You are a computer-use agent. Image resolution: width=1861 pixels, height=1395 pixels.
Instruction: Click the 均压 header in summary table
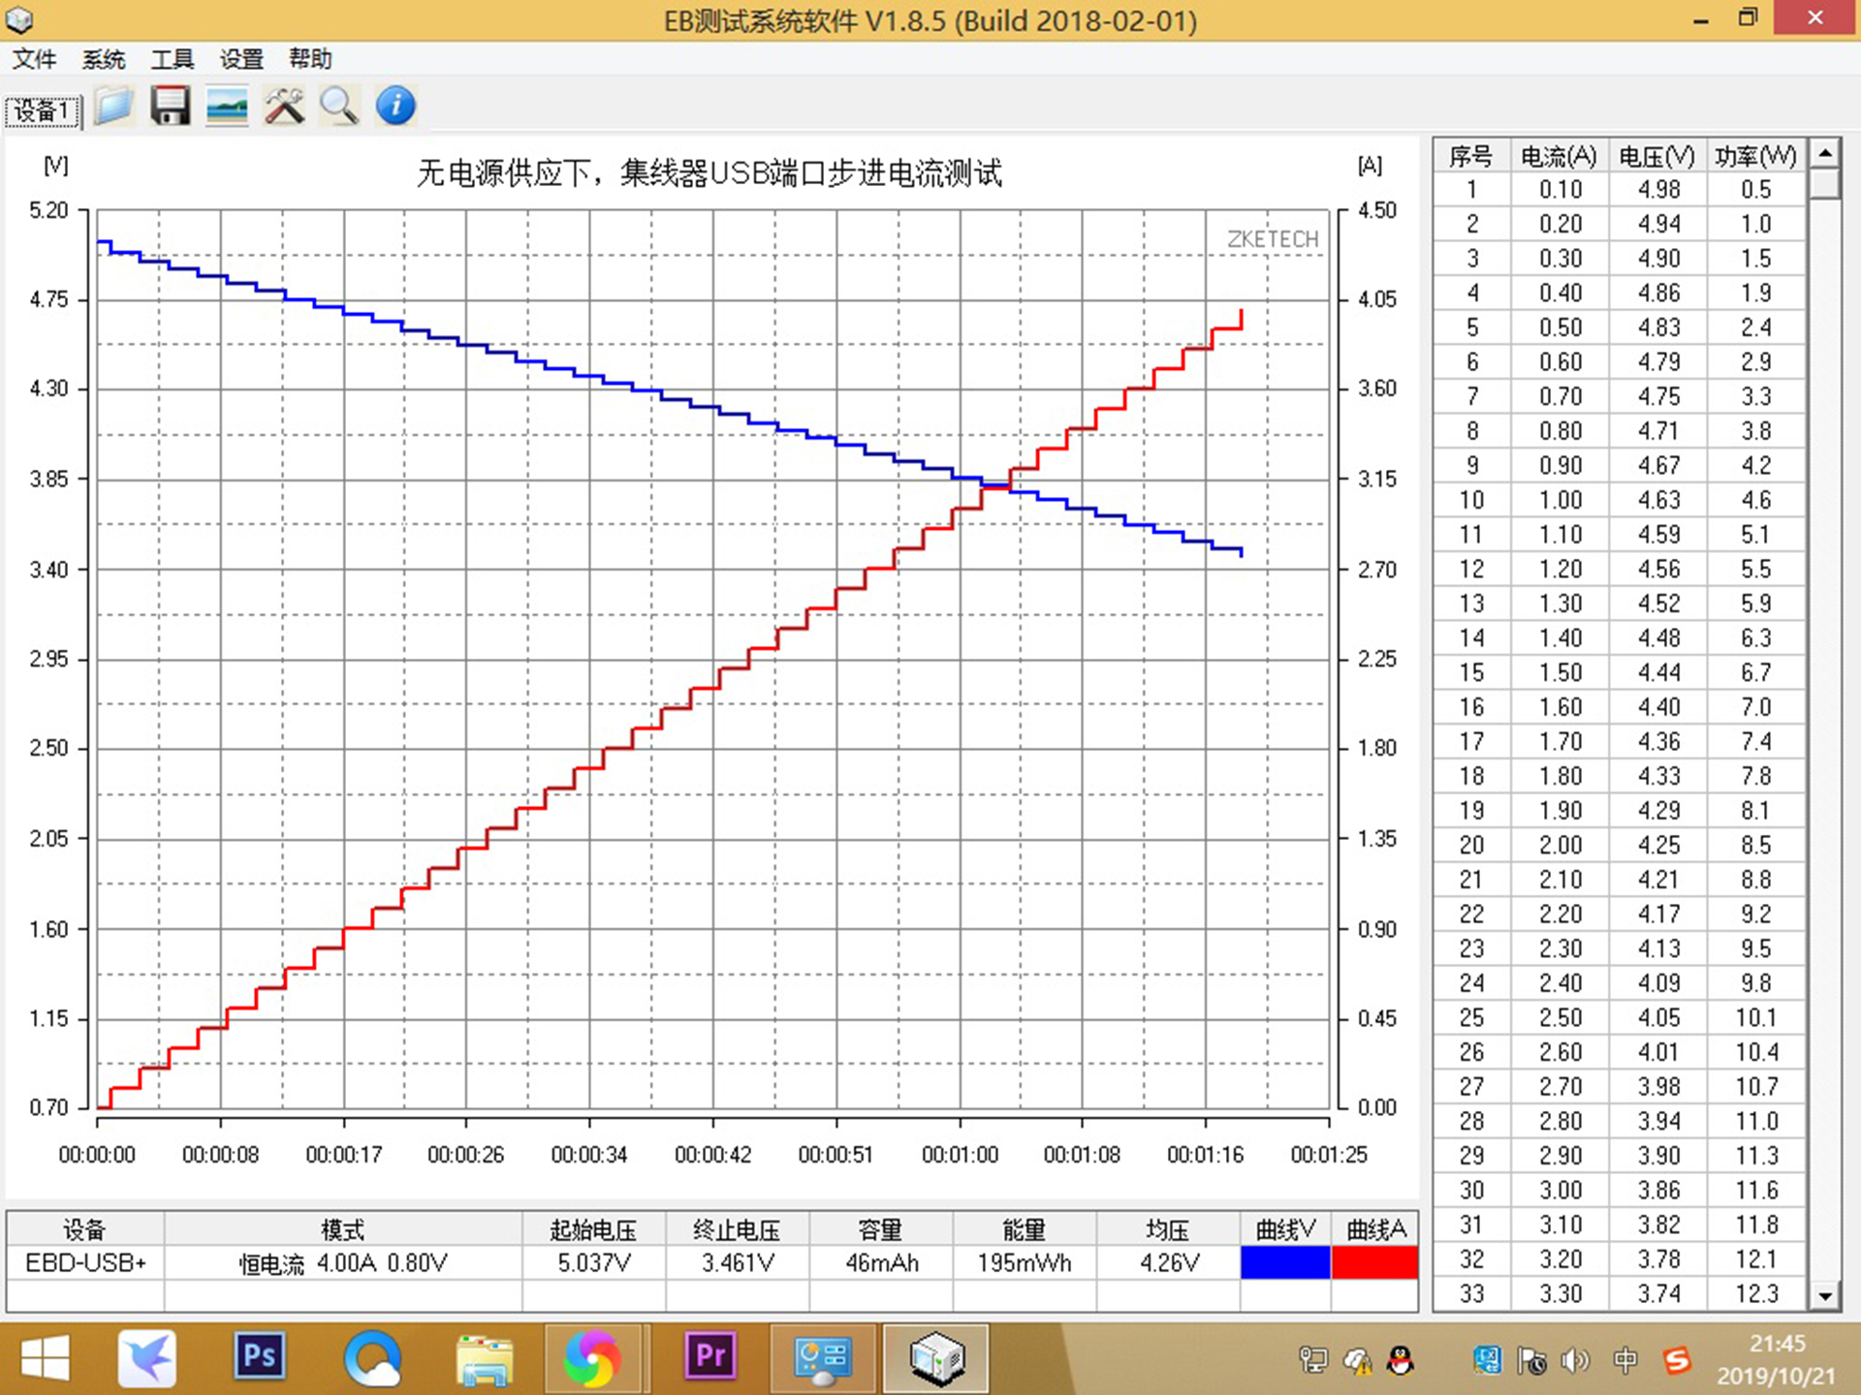click(1168, 1229)
